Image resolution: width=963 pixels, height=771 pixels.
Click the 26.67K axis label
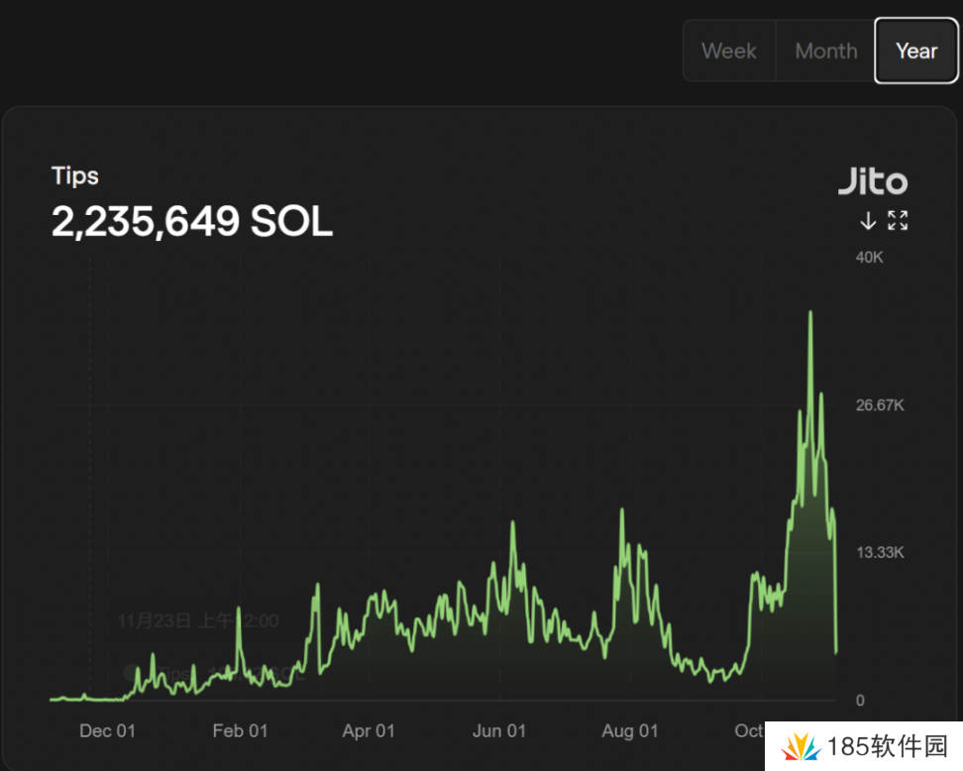tap(879, 404)
